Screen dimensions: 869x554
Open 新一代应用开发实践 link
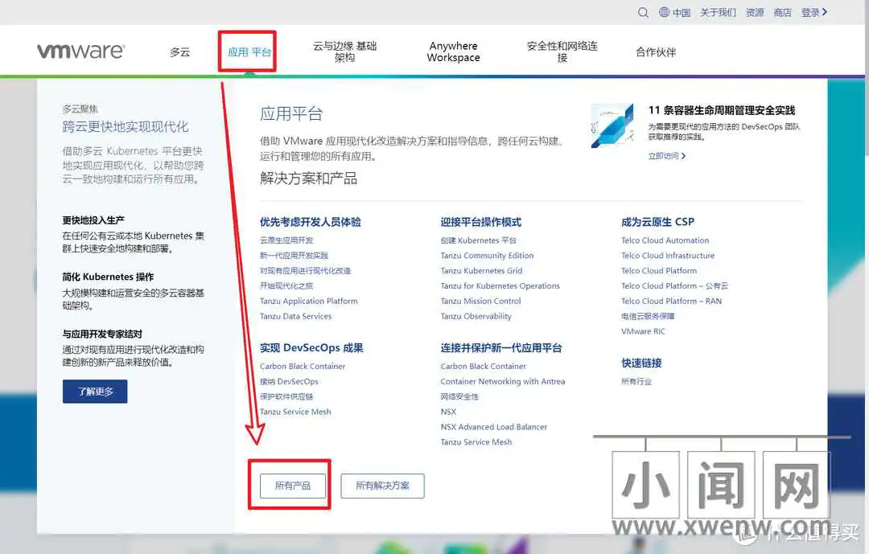pos(294,256)
